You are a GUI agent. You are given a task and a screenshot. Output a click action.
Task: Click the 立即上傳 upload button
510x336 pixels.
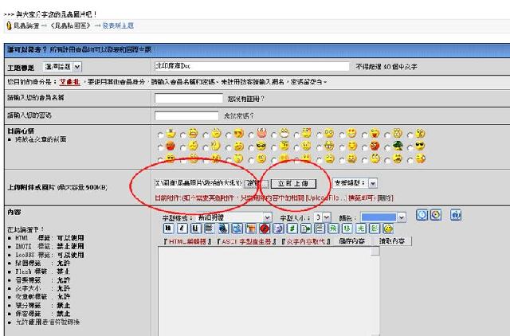tap(291, 183)
